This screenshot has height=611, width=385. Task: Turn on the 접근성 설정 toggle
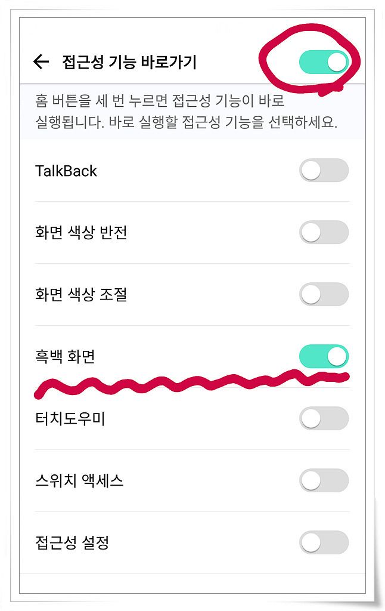[x=324, y=542]
